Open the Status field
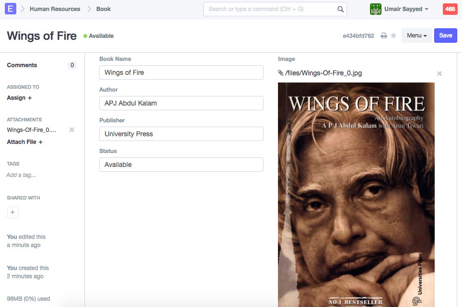Screen dimensions: 462x307 [x=181, y=165]
